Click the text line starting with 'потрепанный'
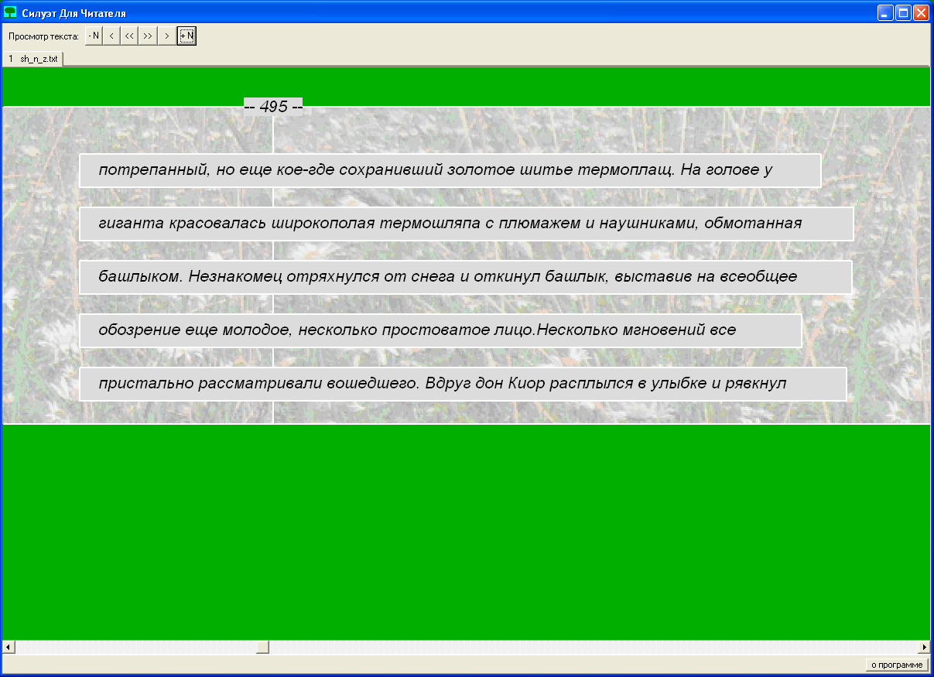The width and height of the screenshot is (934, 677). [450, 170]
